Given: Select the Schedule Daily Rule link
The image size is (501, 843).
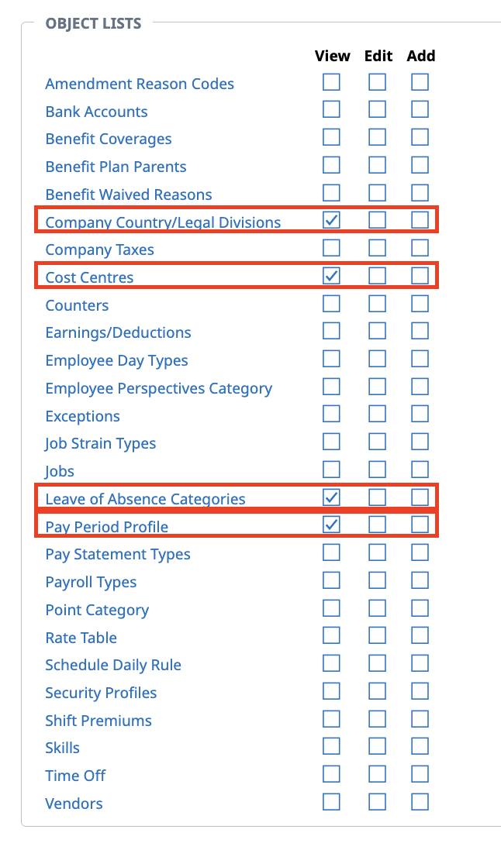Looking at the screenshot, I should [112, 666].
